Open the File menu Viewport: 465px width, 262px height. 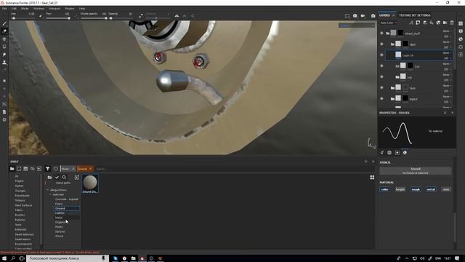(x=4, y=9)
